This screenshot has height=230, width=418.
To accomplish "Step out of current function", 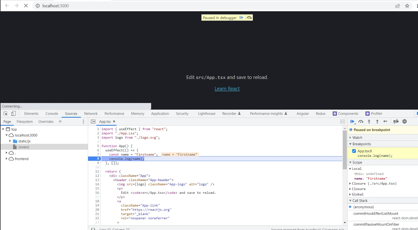I will [377, 121].
